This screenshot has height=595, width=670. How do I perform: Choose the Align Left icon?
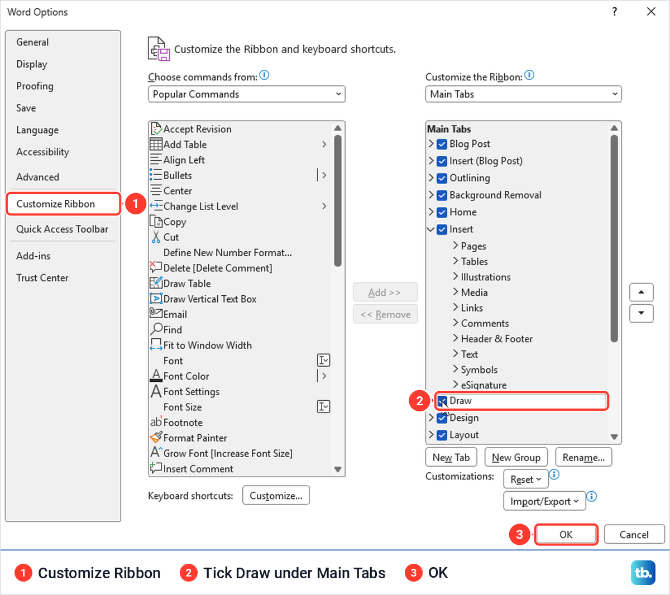click(156, 160)
